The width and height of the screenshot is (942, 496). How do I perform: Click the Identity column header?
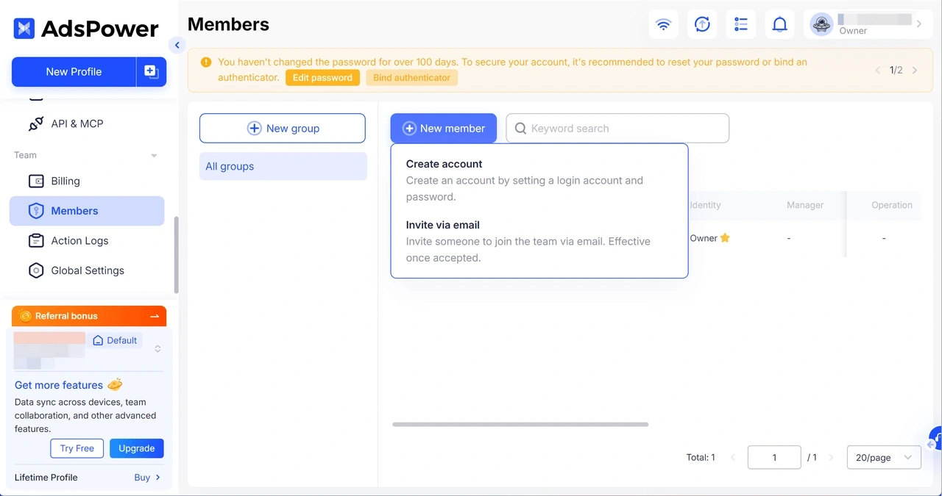pyautogui.click(x=706, y=205)
